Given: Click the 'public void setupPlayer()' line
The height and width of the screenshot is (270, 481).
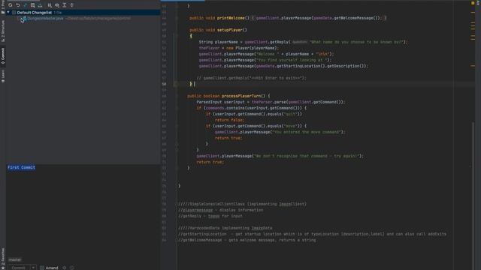Looking at the screenshot, I should (218, 30).
